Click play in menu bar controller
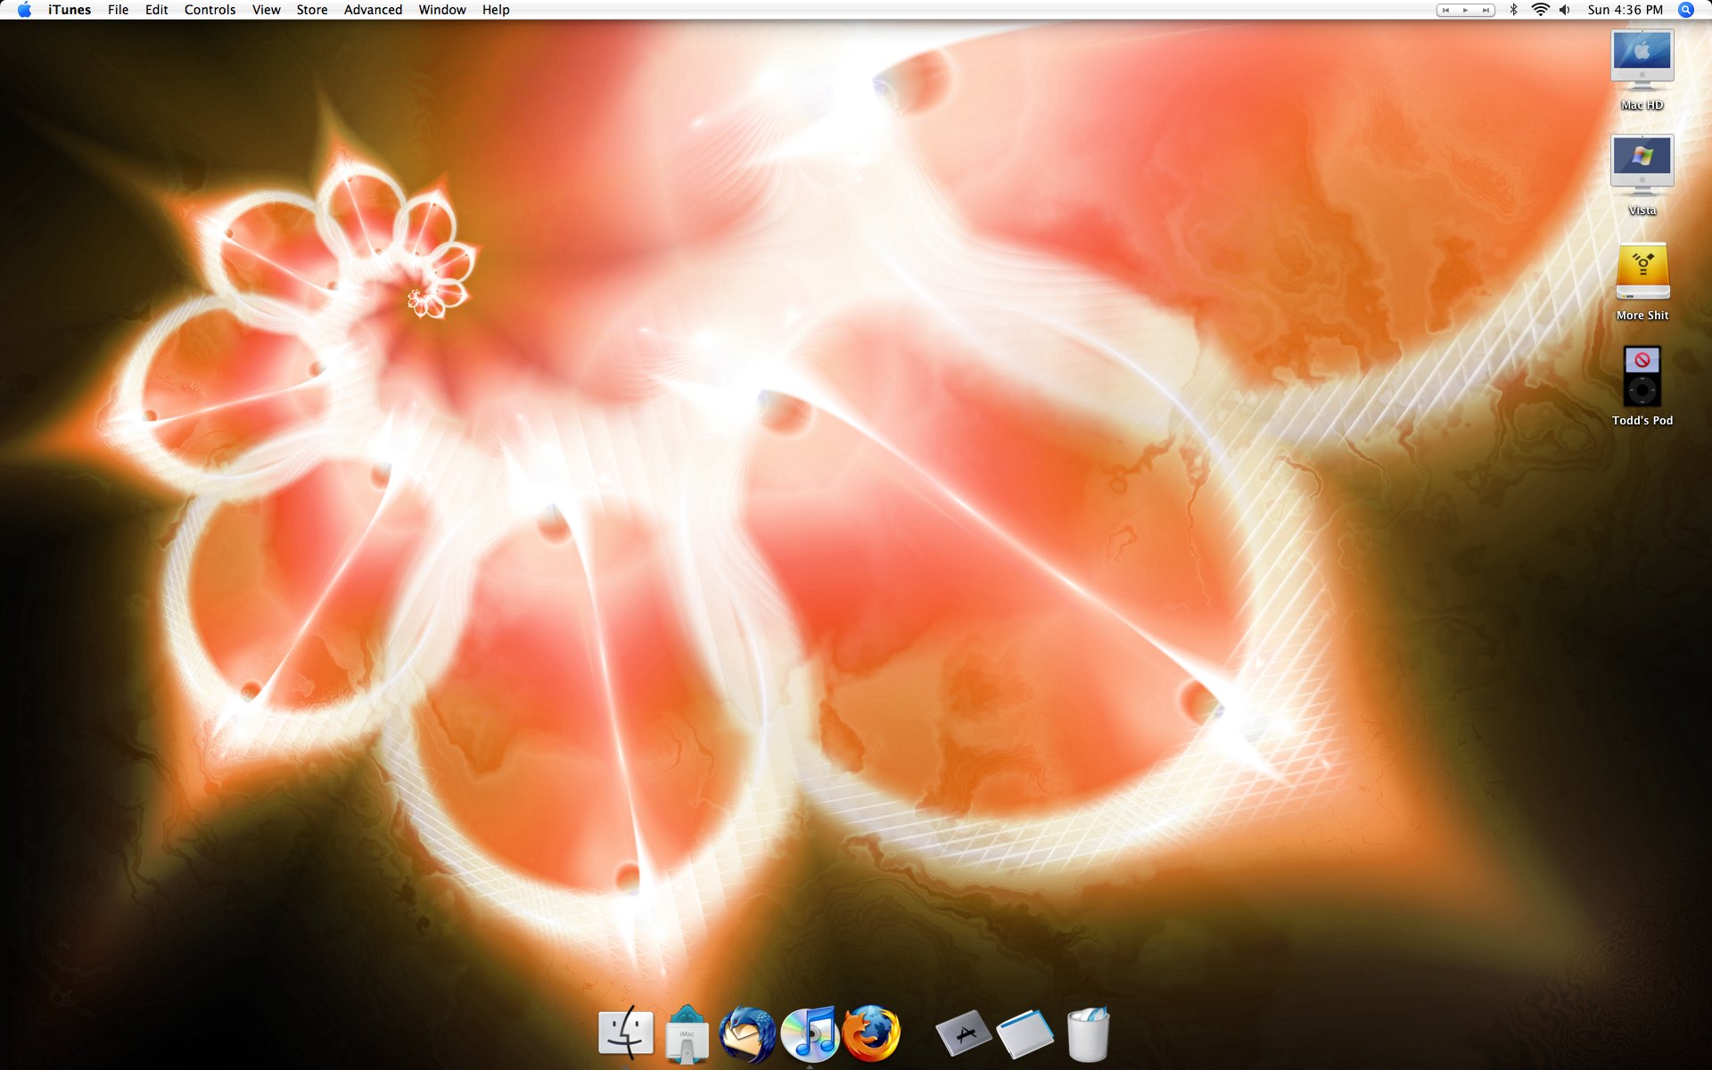Screen dimensions: 1712x1070 coord(1465,10)
